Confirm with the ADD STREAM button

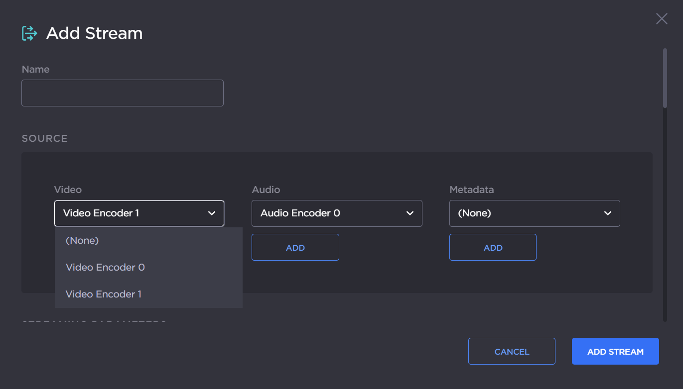pos(615,352)
